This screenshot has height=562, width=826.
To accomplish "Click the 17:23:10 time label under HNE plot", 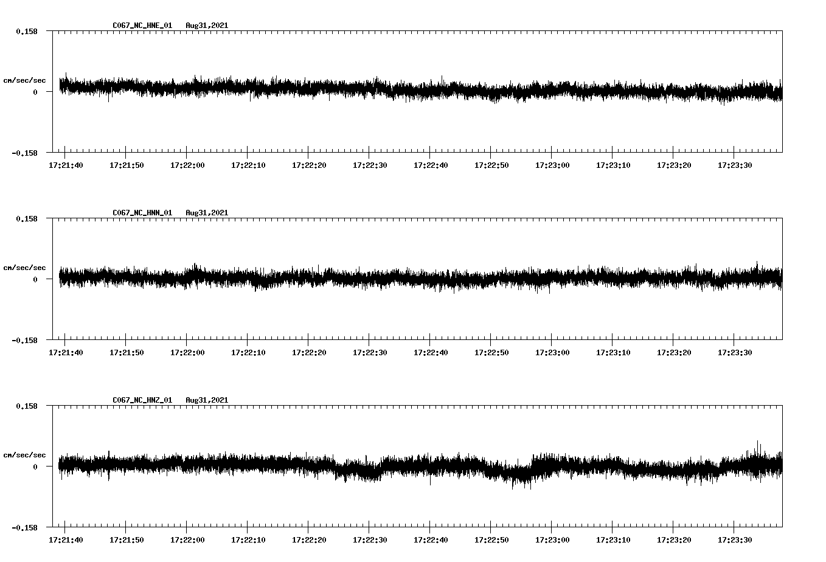I will click(613, 165).
